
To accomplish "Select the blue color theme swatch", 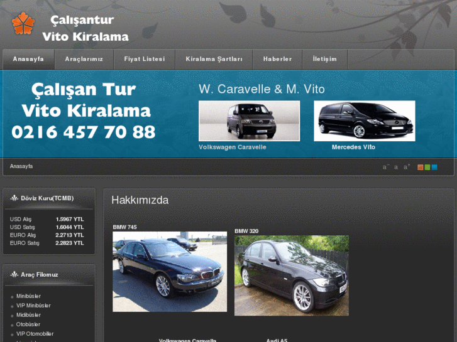I will pos(434,168).
